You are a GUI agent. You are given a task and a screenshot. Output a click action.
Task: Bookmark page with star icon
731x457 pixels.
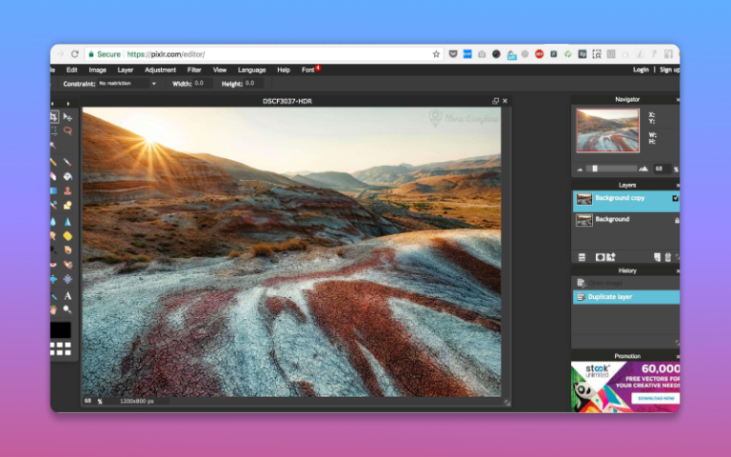click(436, 54)
